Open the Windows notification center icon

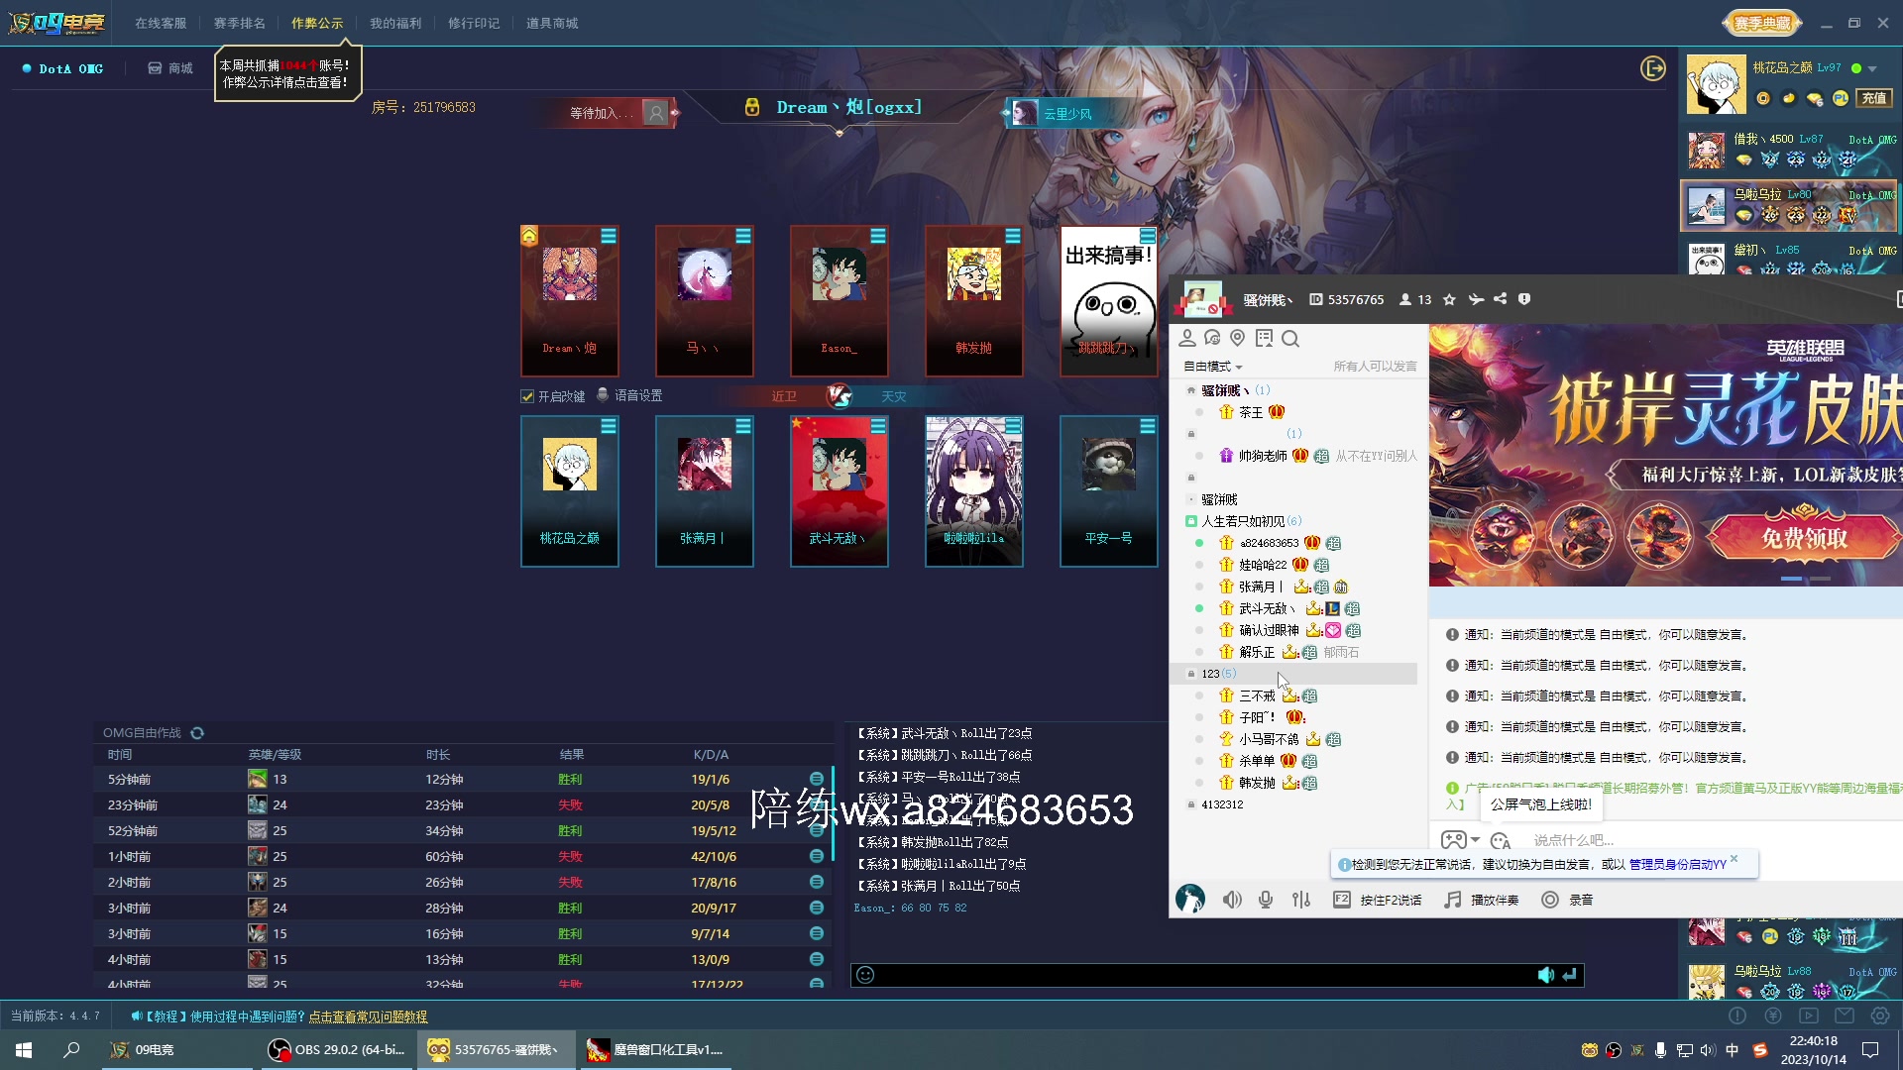pyautogui.click(x=1870, y=1049)
